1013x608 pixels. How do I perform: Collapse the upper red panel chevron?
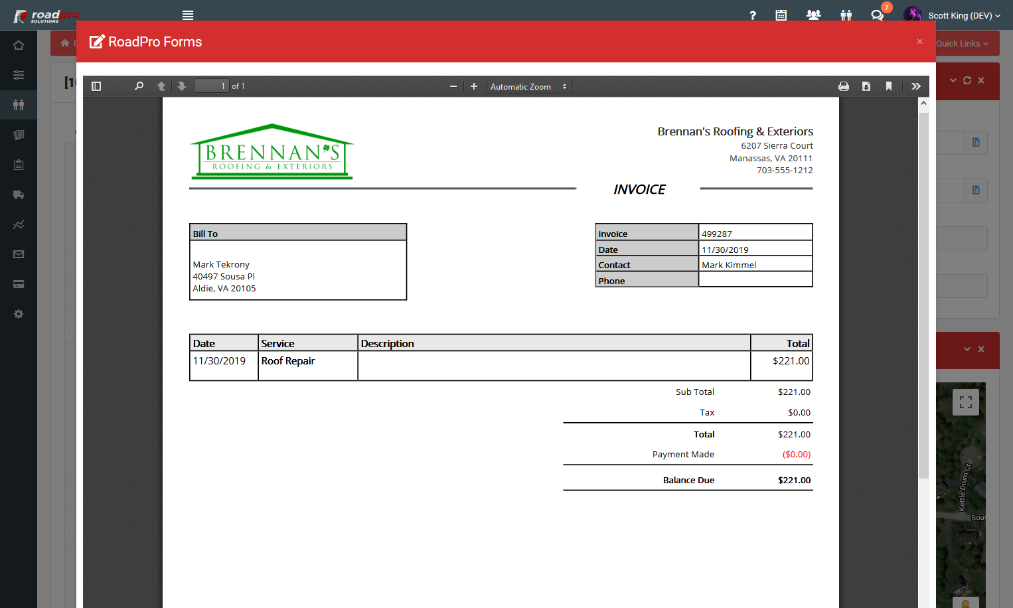(953, 80)
